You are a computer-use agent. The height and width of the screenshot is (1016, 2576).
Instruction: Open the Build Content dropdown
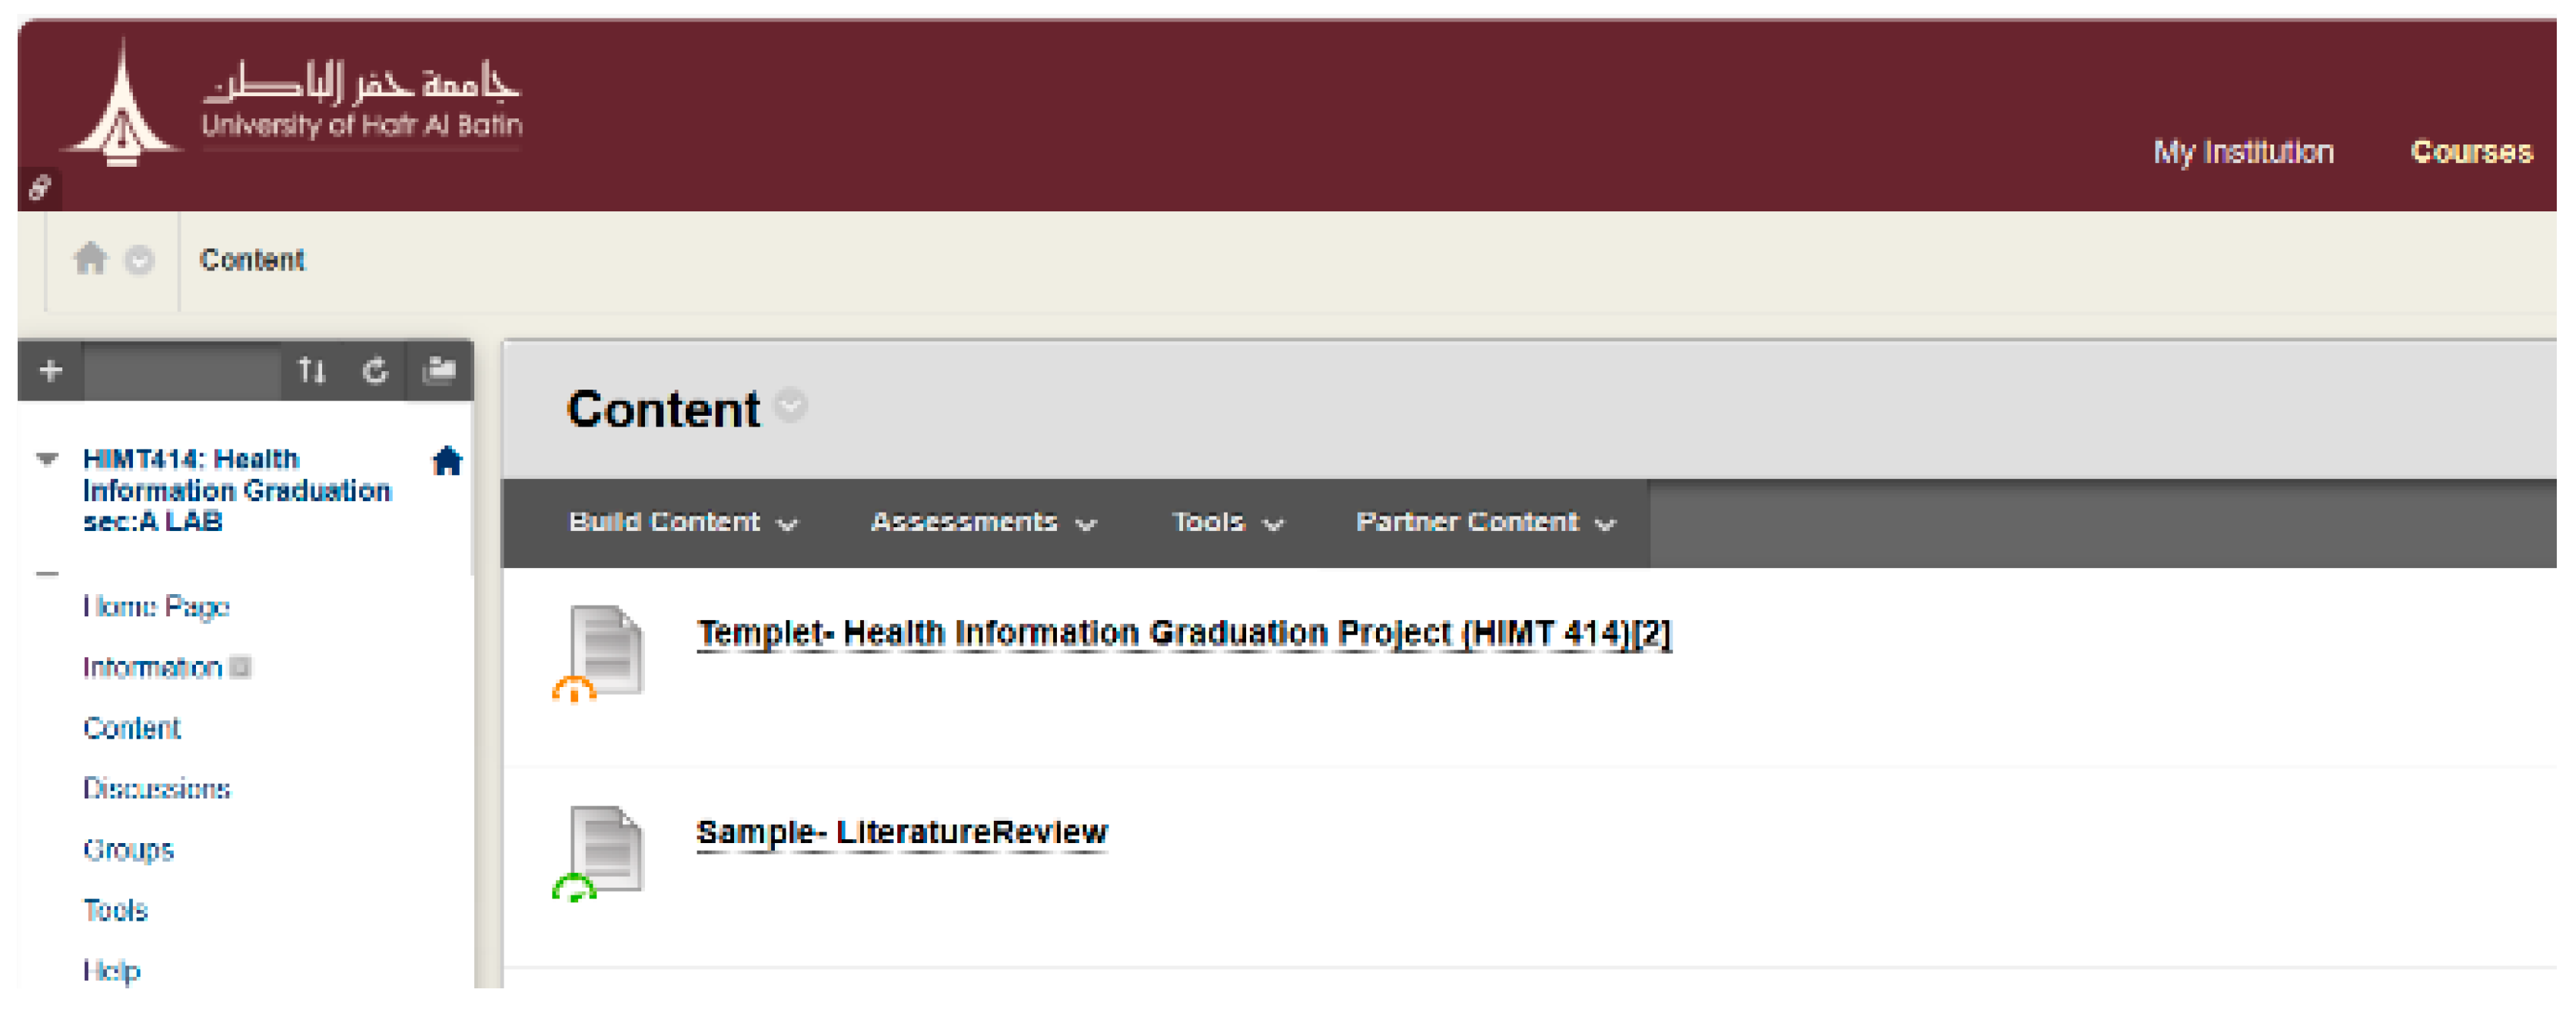(683, 522)
